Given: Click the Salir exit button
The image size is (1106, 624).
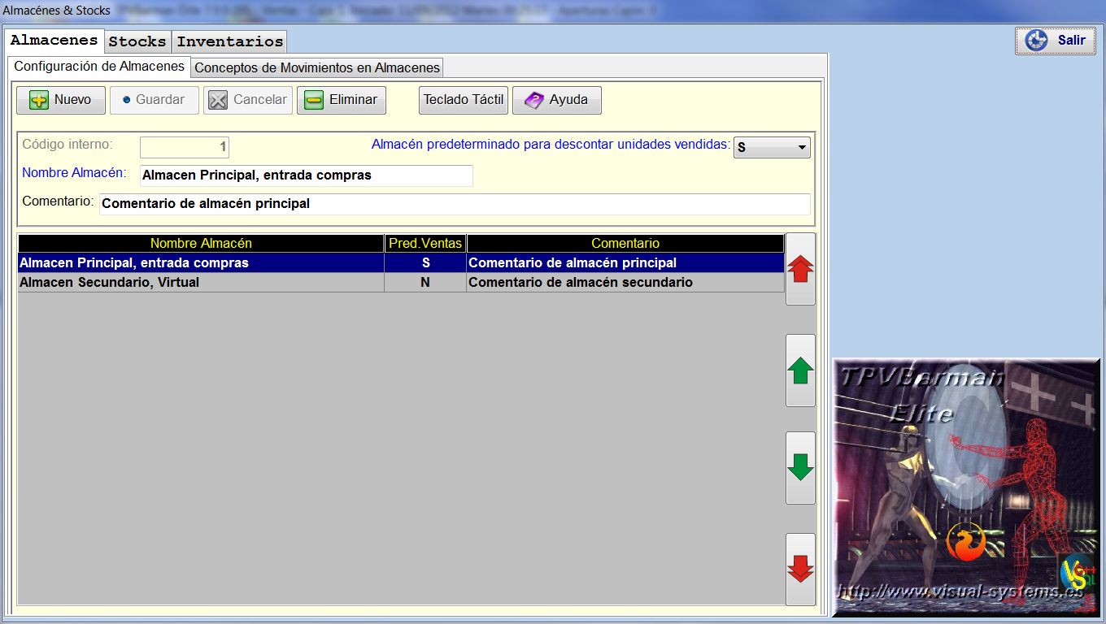Looking at the screenshot, I should pyautogui.click(x=1055, y=41).
